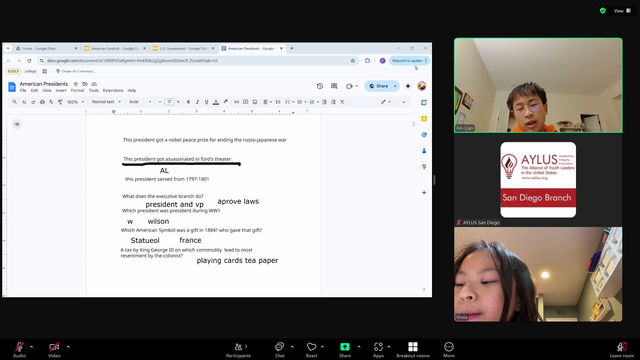Increase the paragraph indent
The width and height of the screenshot is (640, 360).
tap(333, 102)
